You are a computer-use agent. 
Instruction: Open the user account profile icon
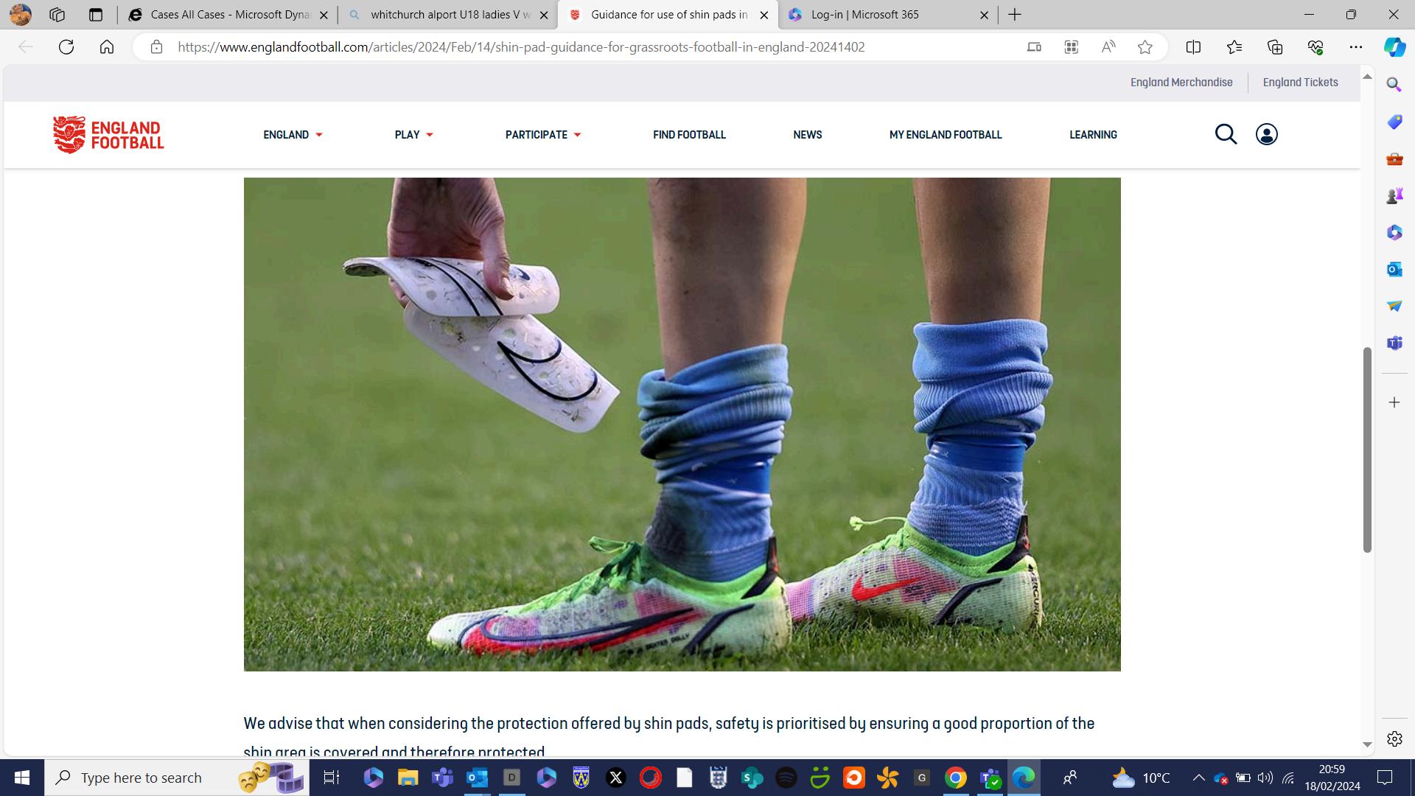click(x=1266, y=134)
